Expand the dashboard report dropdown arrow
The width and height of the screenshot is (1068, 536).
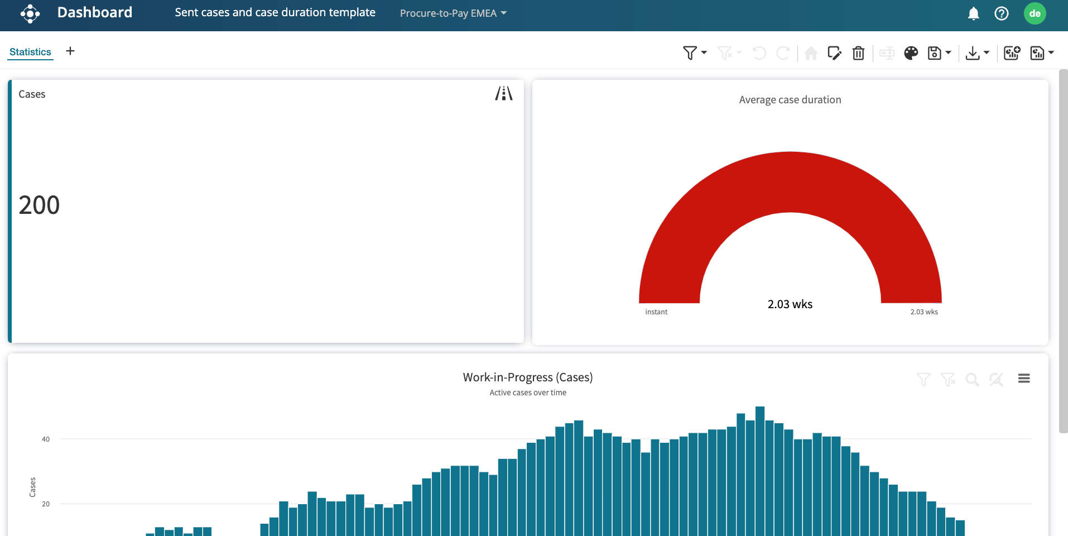pyautogui.click(x=1051, y=52)
